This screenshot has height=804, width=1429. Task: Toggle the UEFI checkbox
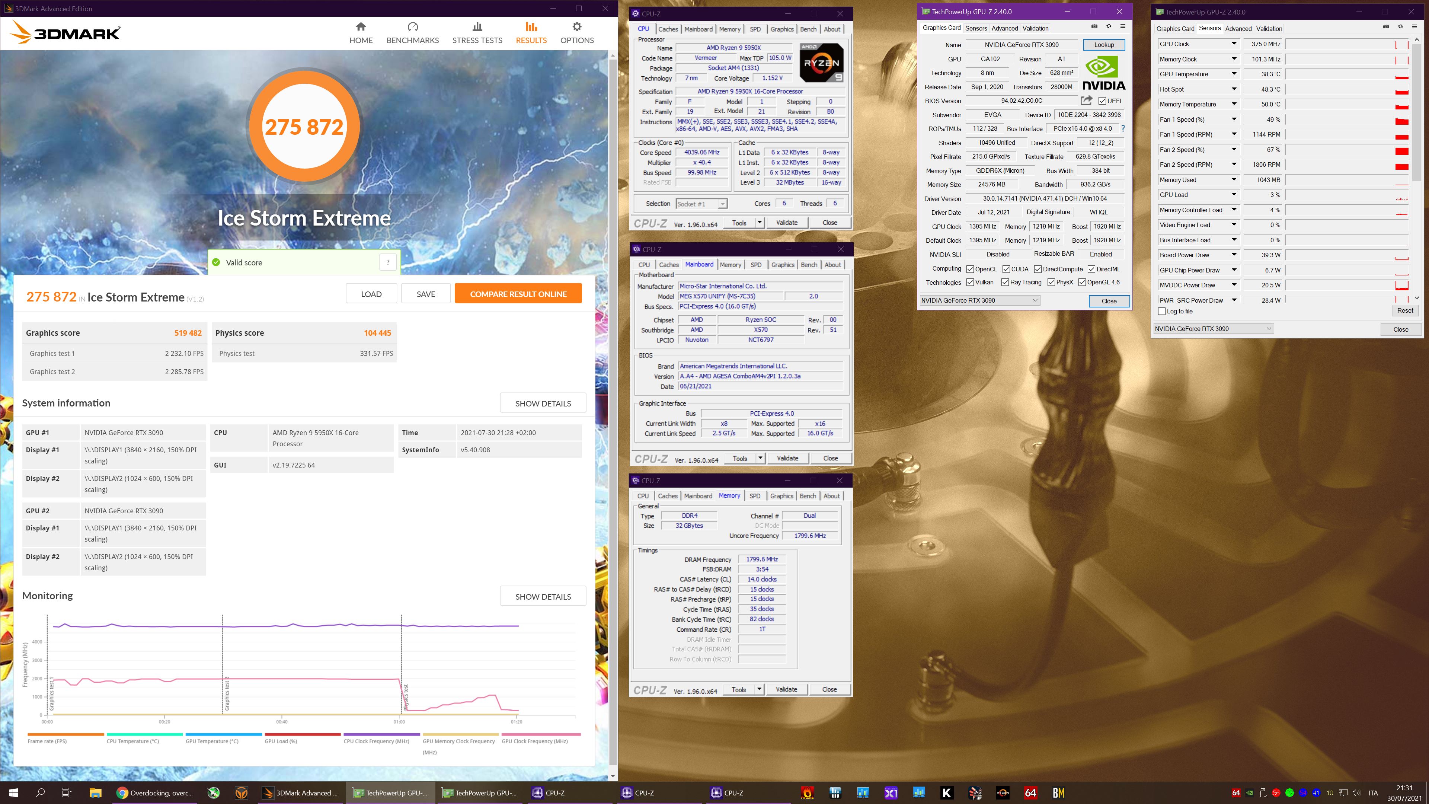[x=1102, y=101]
